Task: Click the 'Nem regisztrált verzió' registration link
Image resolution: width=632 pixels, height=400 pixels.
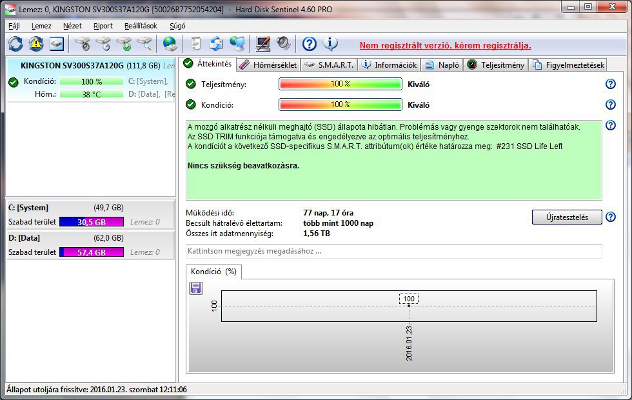Action: [x=446, y=45]
